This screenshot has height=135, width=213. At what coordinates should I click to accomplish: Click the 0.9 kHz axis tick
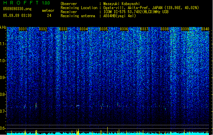tap(3, 78)
